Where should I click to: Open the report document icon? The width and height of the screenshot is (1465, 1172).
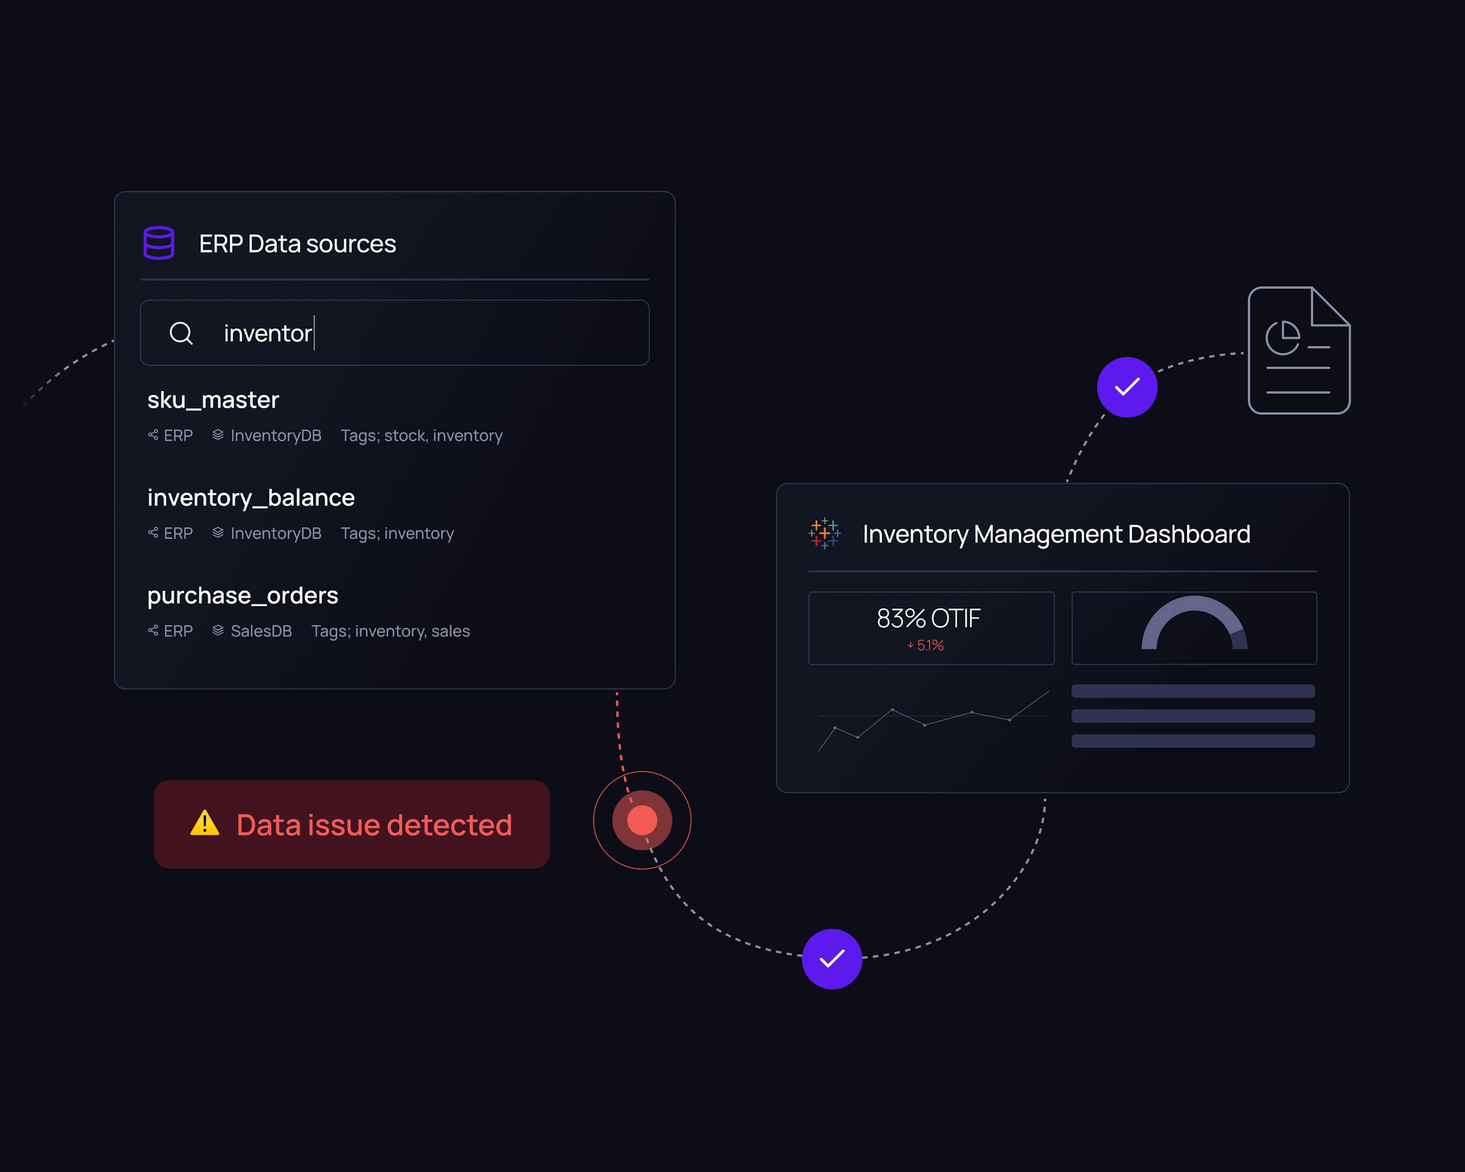(x=1299, y=351)
